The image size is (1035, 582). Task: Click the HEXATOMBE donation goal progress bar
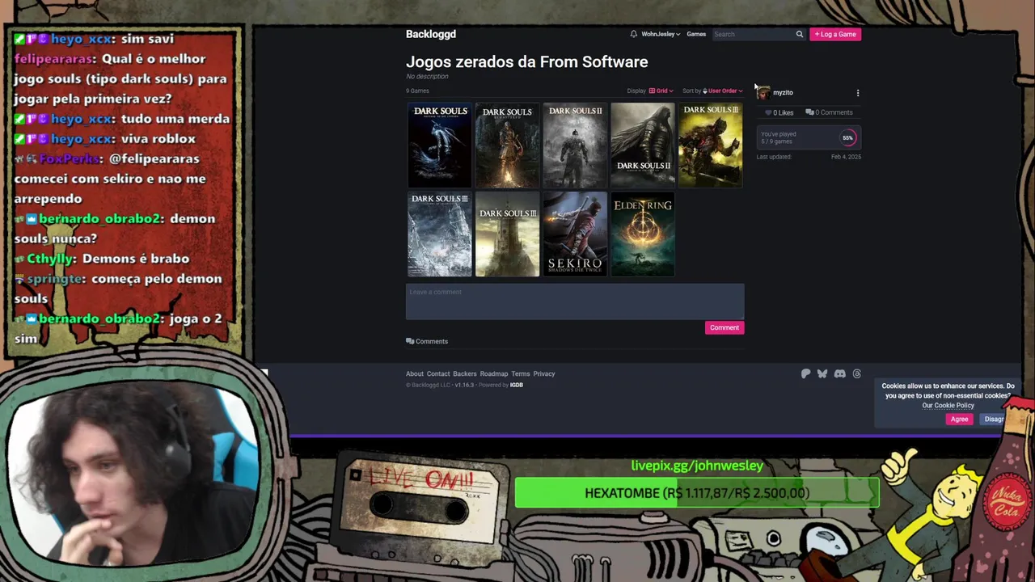tap(697, 493)
